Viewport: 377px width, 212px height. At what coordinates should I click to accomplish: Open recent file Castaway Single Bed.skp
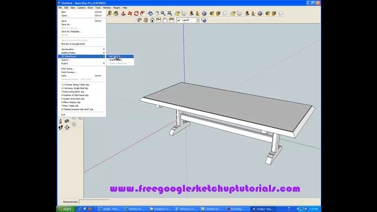point(82,88)
